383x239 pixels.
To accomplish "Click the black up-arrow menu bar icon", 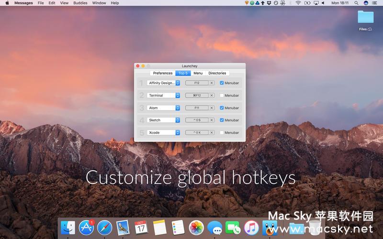I will coord(263,3).
